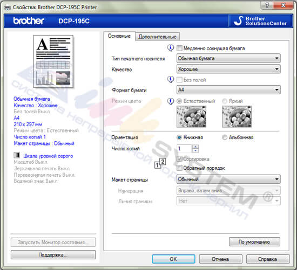Click Обычная бумага summary link
Viewport: 297px width, 270px height.
click(x=32, y=99)
